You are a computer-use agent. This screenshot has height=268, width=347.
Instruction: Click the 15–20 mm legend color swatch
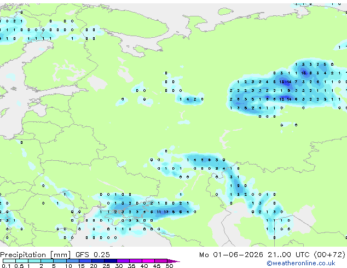point(85,261)
